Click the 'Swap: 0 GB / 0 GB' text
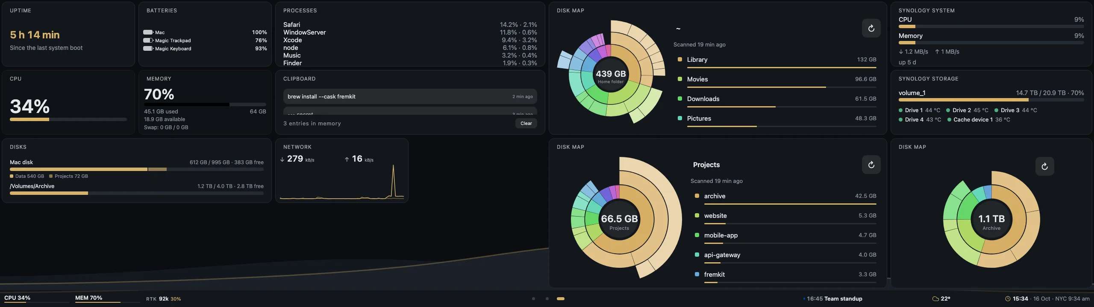The image size is (1094, 307). pos(166,127)
